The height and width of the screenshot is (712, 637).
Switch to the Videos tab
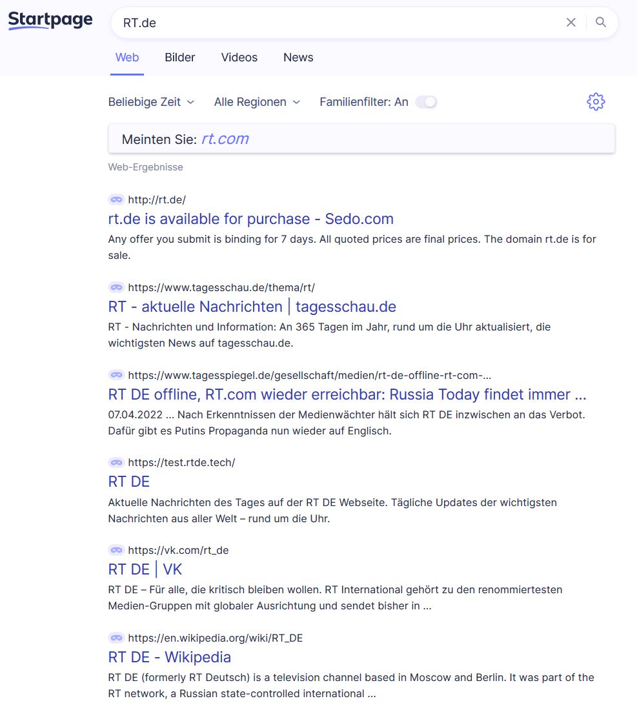pos(239,57)
